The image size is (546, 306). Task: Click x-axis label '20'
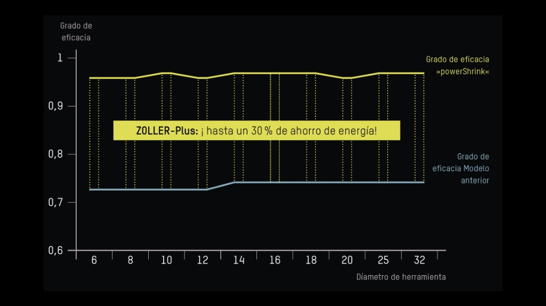click(347, 260)
